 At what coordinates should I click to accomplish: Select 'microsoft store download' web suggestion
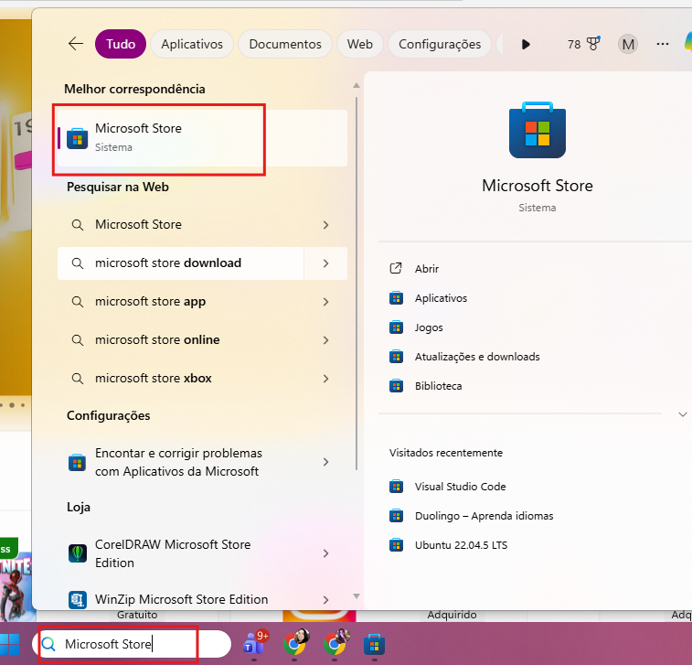pyautogui.click(x=181, y=263)
